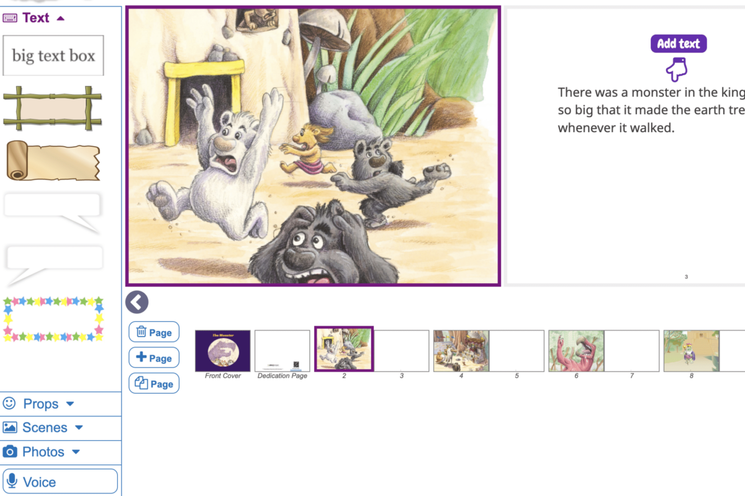Viewport: 745px width, 496px height.
Task: Choose the bamboo frame text box
Action: coord(52,109)
